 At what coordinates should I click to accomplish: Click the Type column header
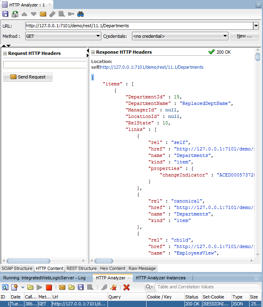(x=240, y=297)
